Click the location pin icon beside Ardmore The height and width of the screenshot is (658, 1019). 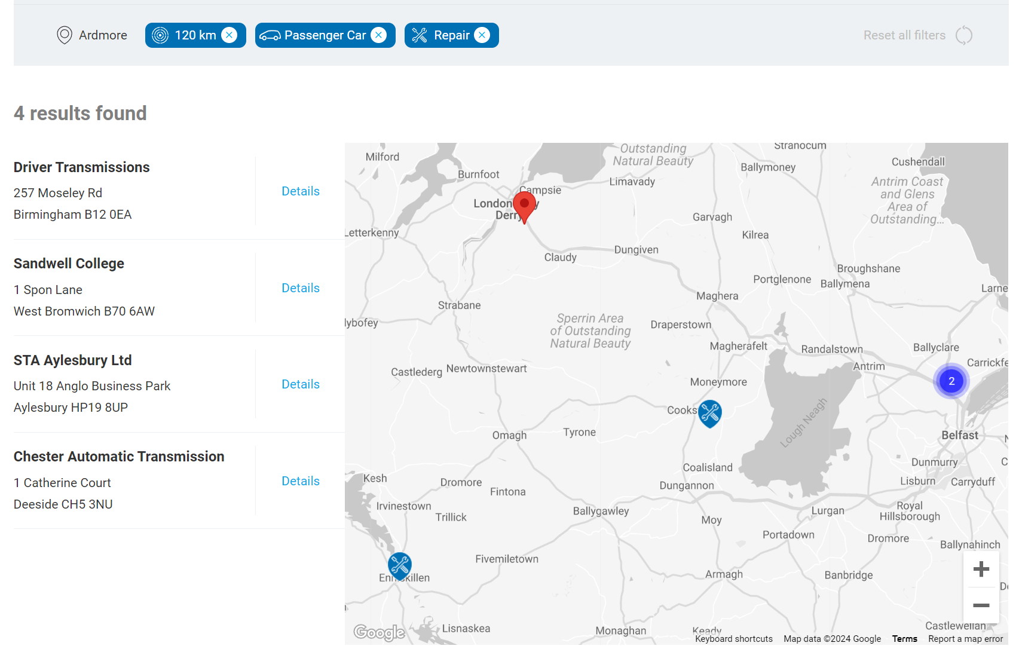[65, 35]
